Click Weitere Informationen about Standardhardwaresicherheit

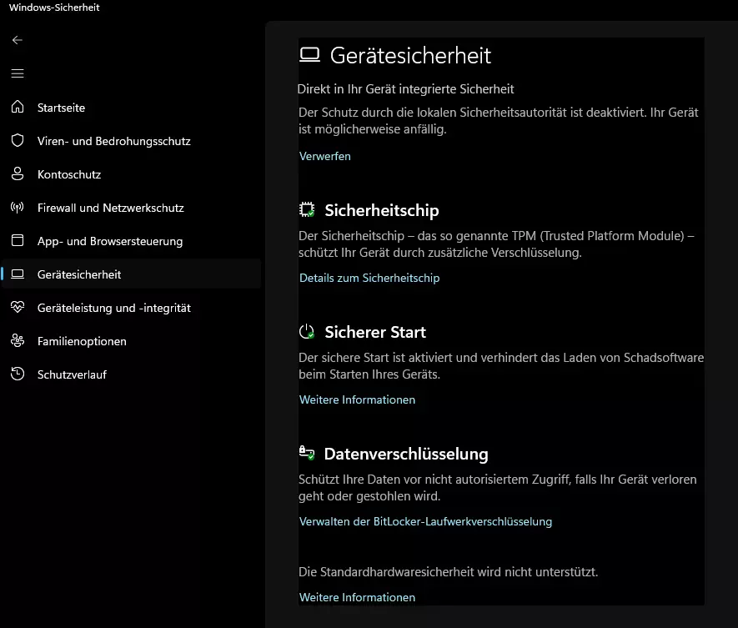[357, 597]
